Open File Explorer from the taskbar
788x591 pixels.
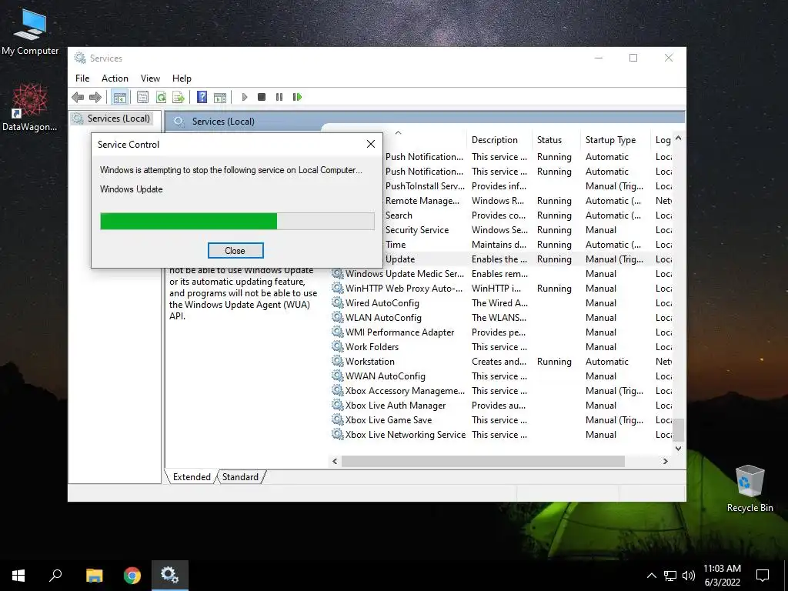point(94,576)
